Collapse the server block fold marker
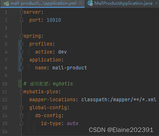Viewport: 159px width, 136px height. (x=21, y=12)
